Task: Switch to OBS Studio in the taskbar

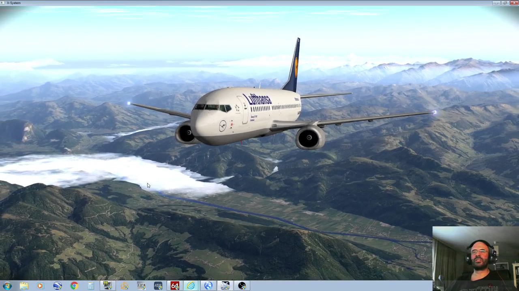Action: point(242,286)
